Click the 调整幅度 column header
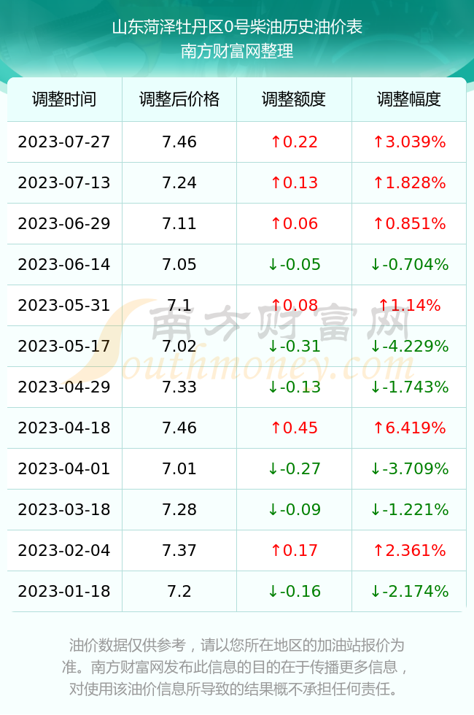 409,99
